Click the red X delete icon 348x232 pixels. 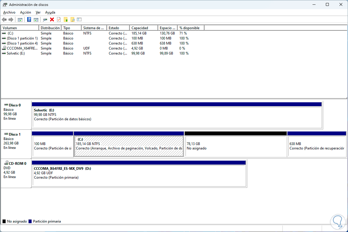[52, 19]
